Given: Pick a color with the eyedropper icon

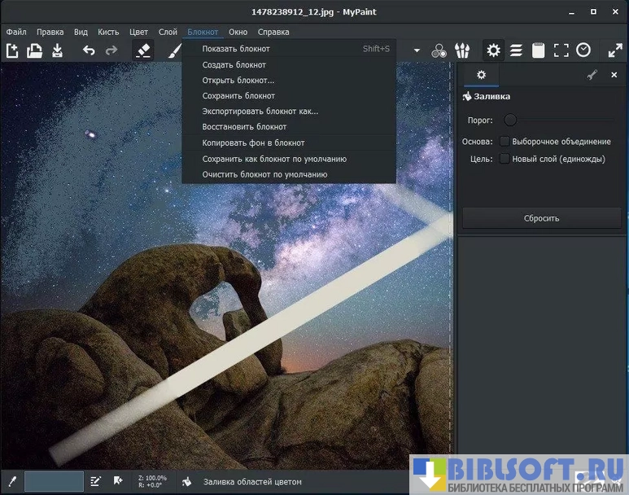Looking at the screenshot, I should click(x=12, y=481).
